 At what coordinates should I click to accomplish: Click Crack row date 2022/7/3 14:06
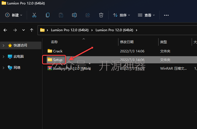pyautogui.click(x=132, y=51)
